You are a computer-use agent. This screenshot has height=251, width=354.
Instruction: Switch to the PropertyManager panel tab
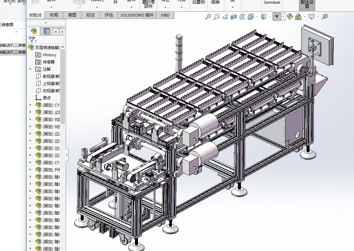46,31
